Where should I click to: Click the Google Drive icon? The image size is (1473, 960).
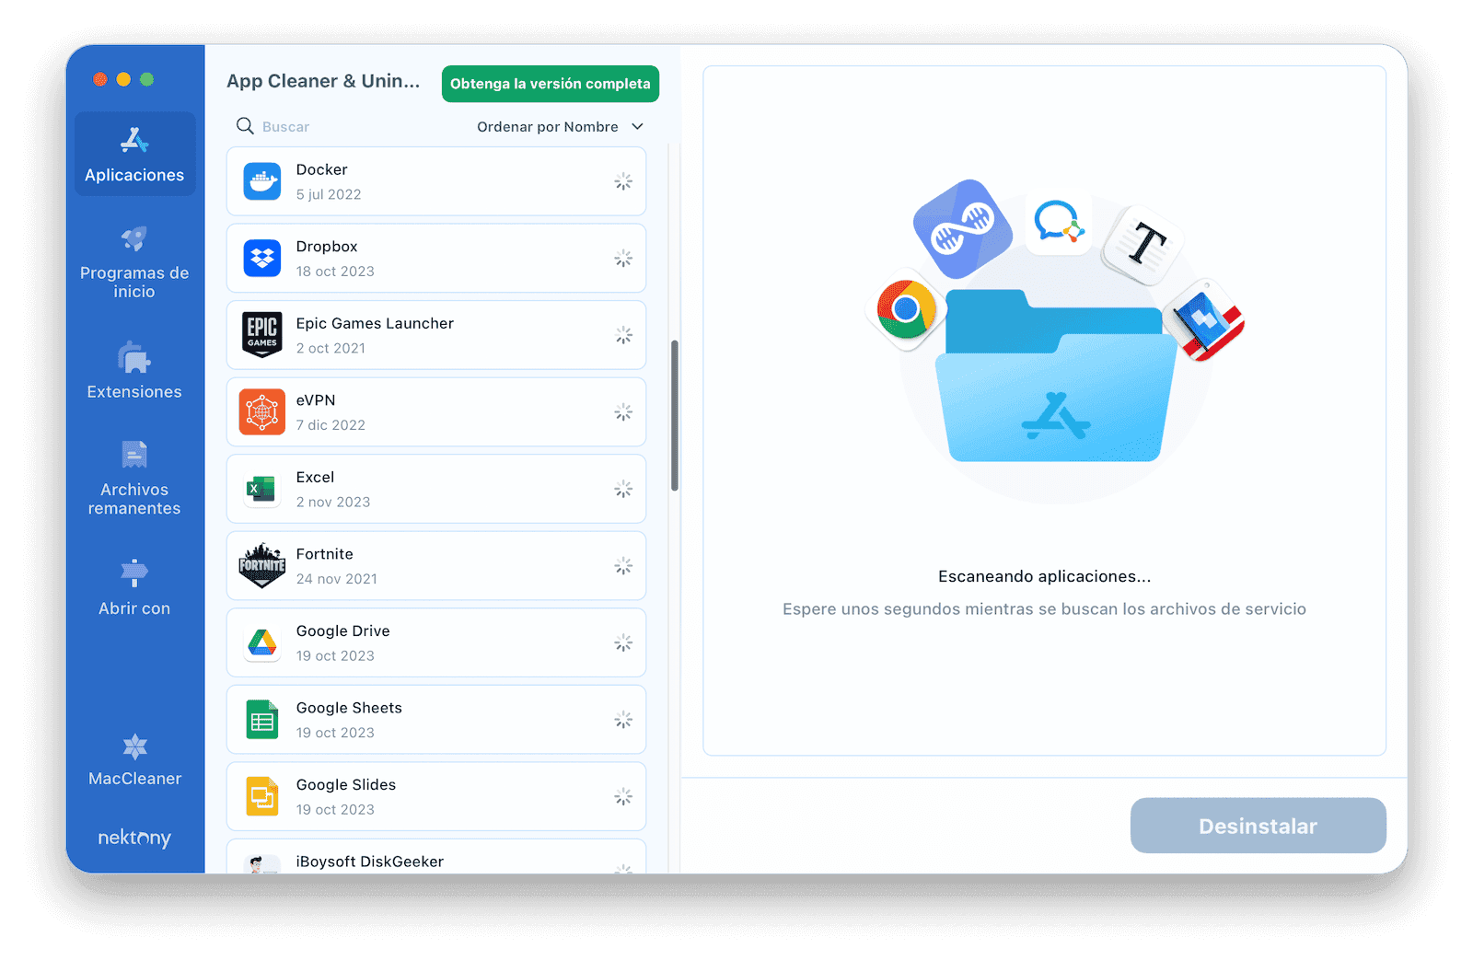pos(262,642)
